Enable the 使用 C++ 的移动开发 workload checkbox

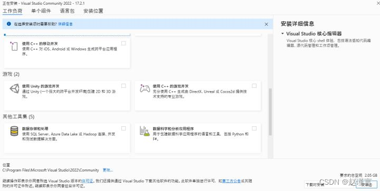click(124, 43)
